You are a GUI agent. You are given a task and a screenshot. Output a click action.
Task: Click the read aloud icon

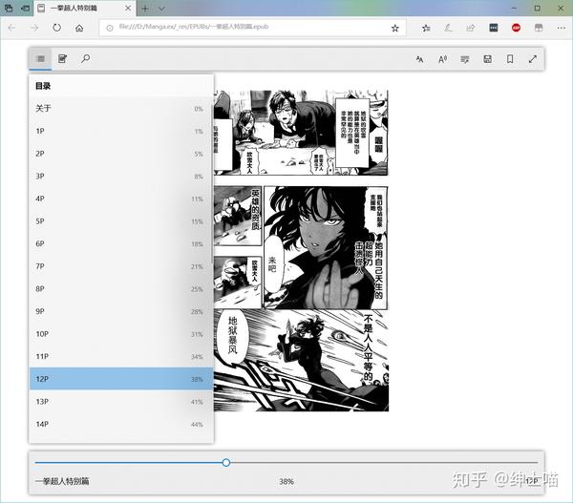(442, 59)
